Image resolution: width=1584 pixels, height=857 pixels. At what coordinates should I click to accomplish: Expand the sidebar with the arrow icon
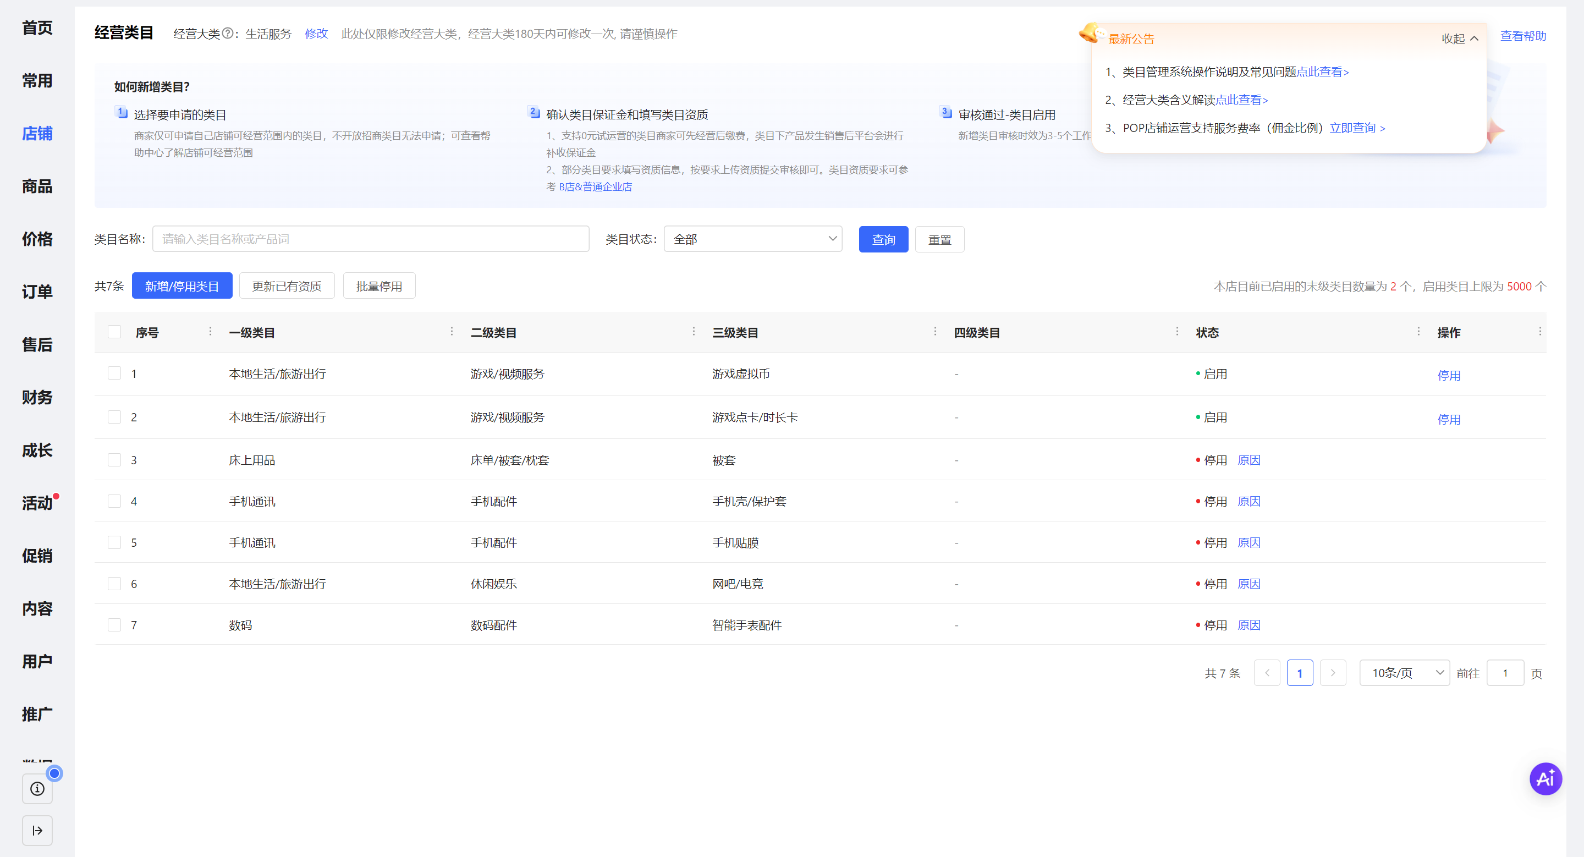click(x=37, y=831)
